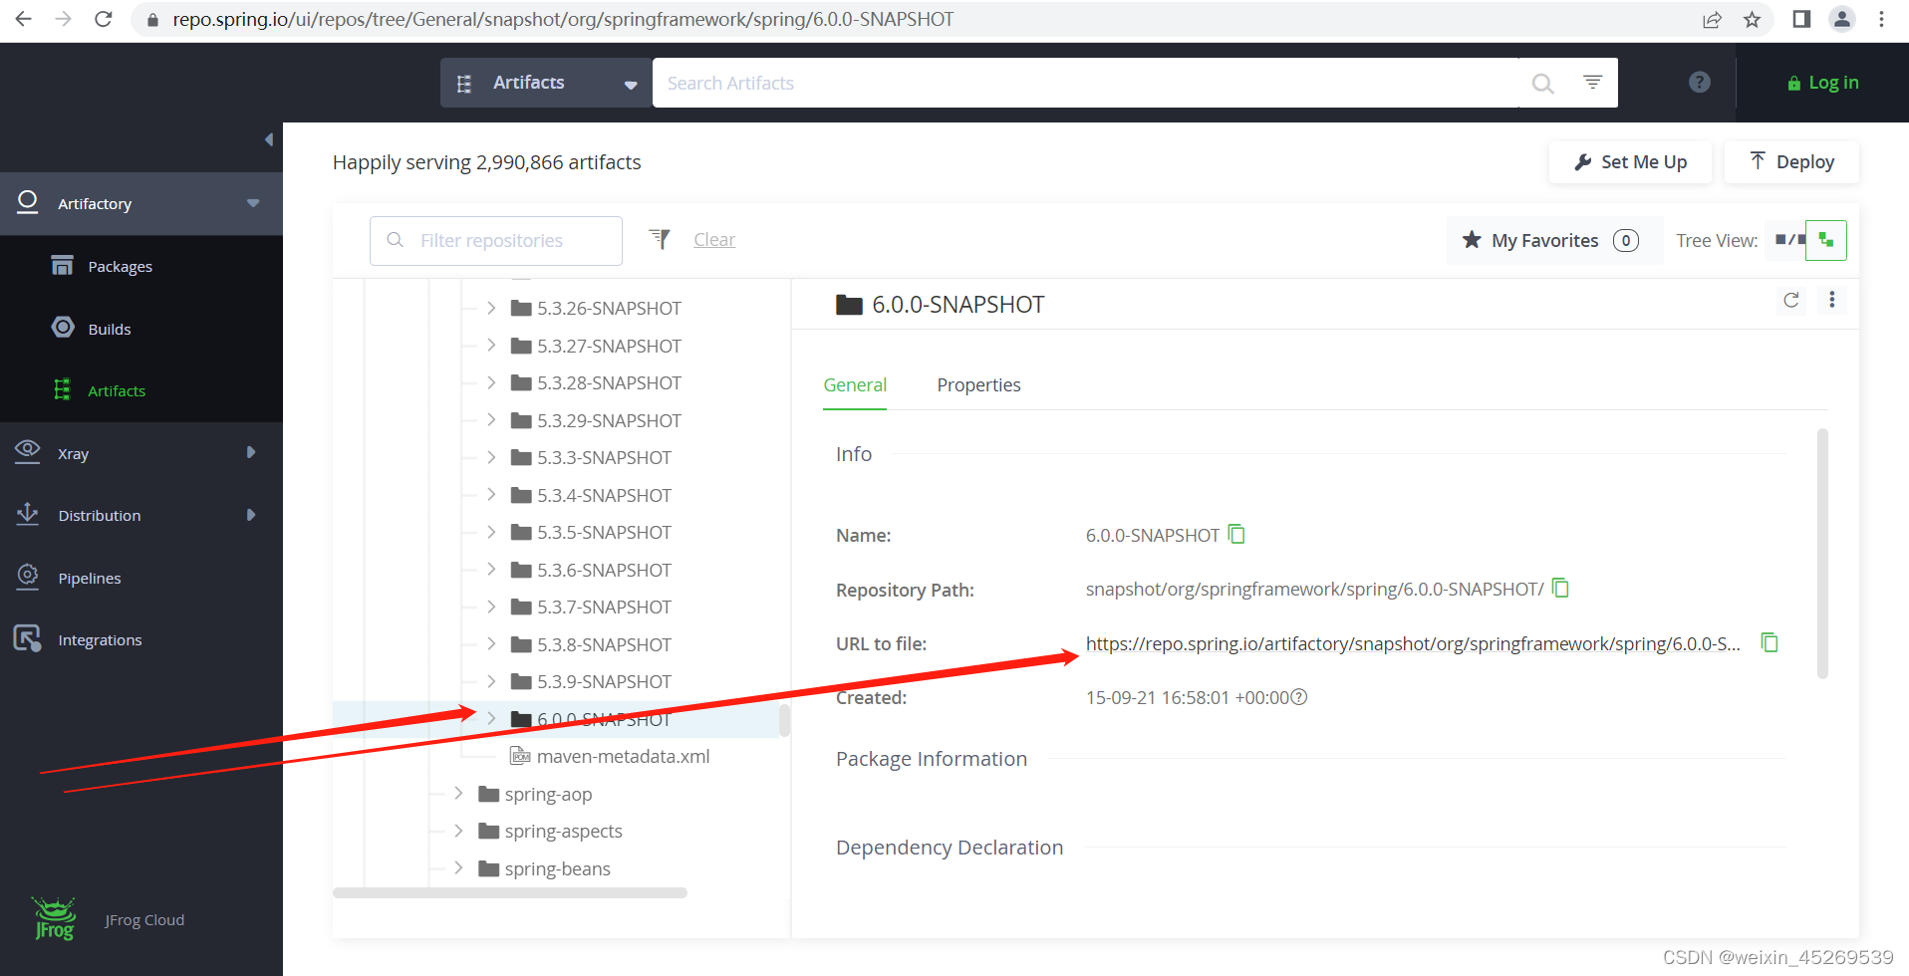
Task: Click Set Me Up button
Action: click(x=1630, y=162)
